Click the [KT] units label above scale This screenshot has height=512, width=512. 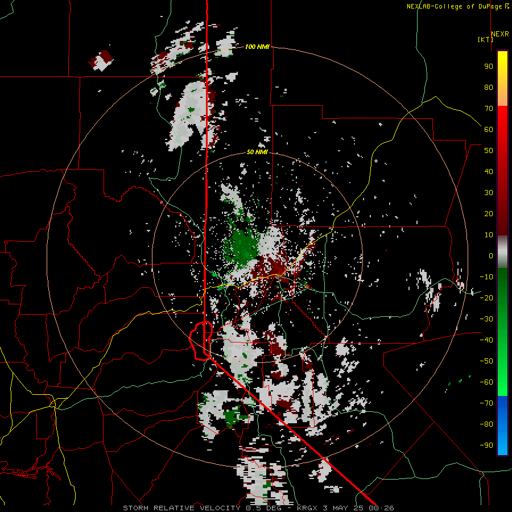pyautogui.click(x=485, y=39)
